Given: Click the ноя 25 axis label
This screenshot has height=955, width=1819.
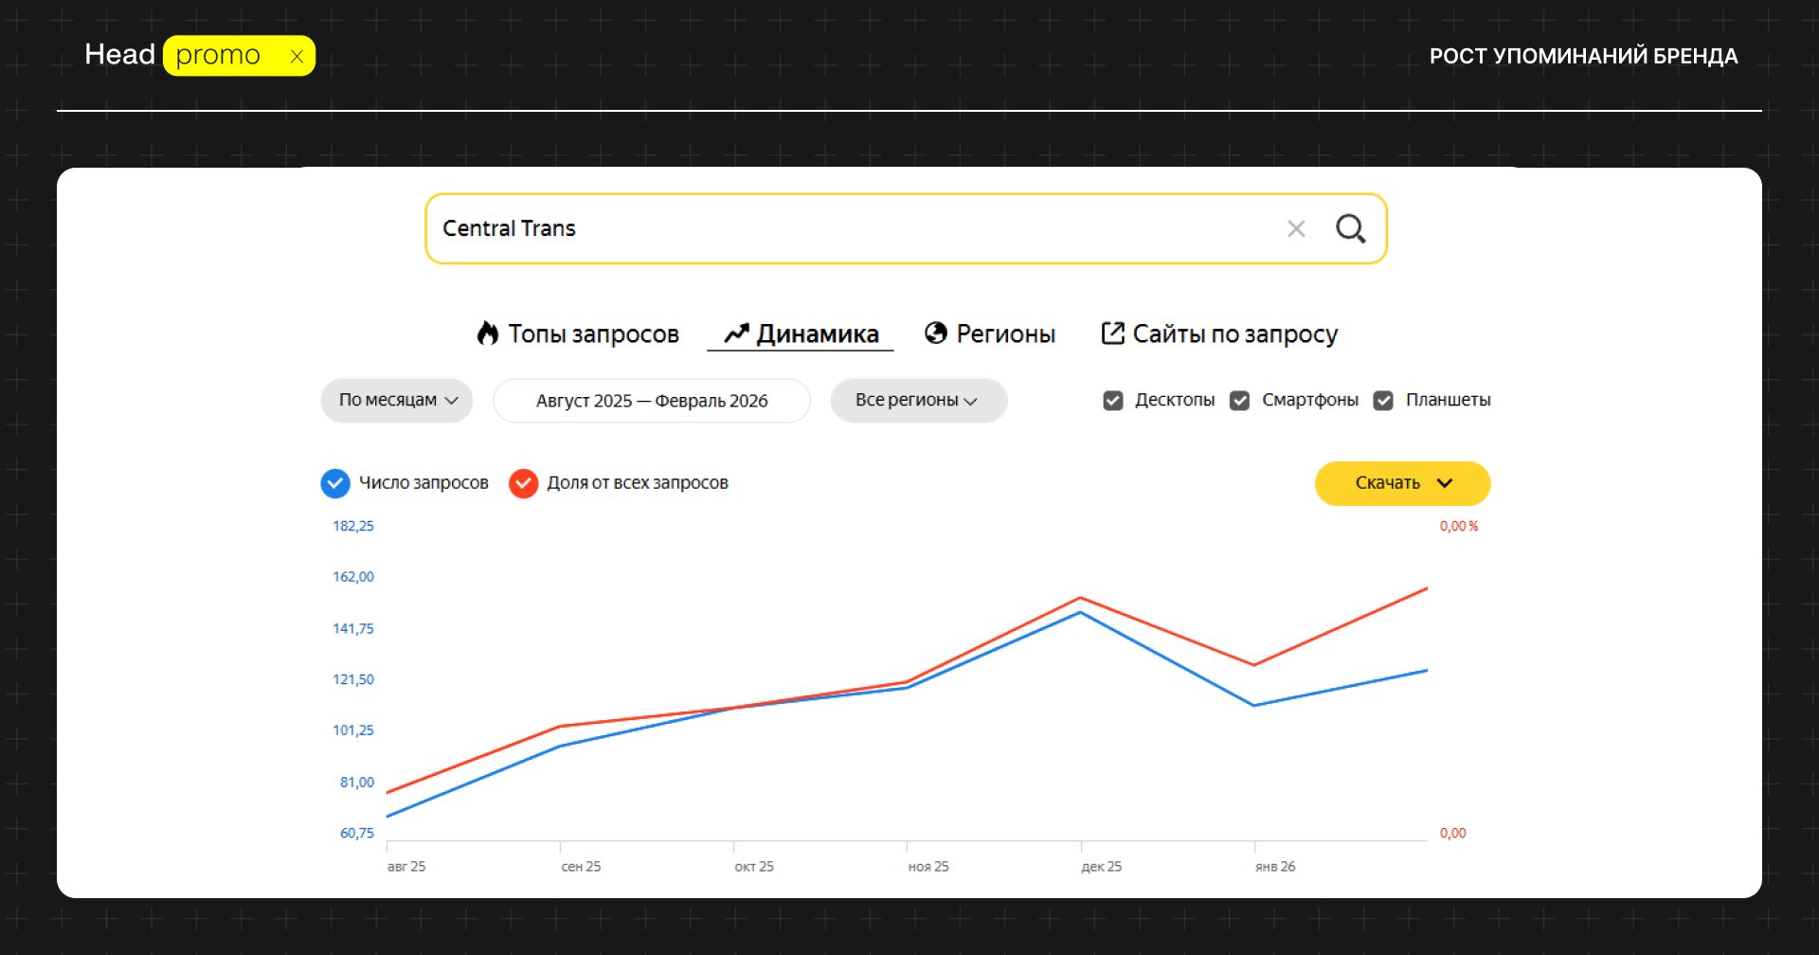Looking at the screenshot, I should point(928,867).
